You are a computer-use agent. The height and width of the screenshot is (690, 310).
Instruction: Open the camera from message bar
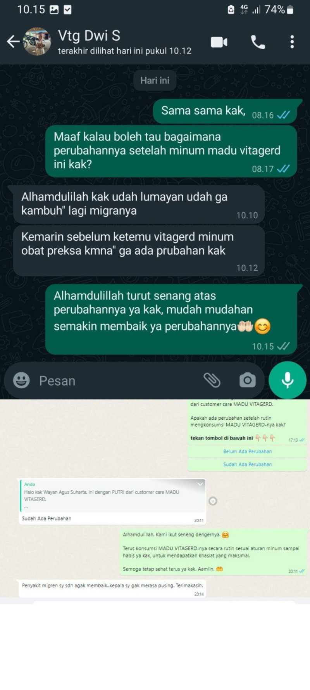click(247, 380)
